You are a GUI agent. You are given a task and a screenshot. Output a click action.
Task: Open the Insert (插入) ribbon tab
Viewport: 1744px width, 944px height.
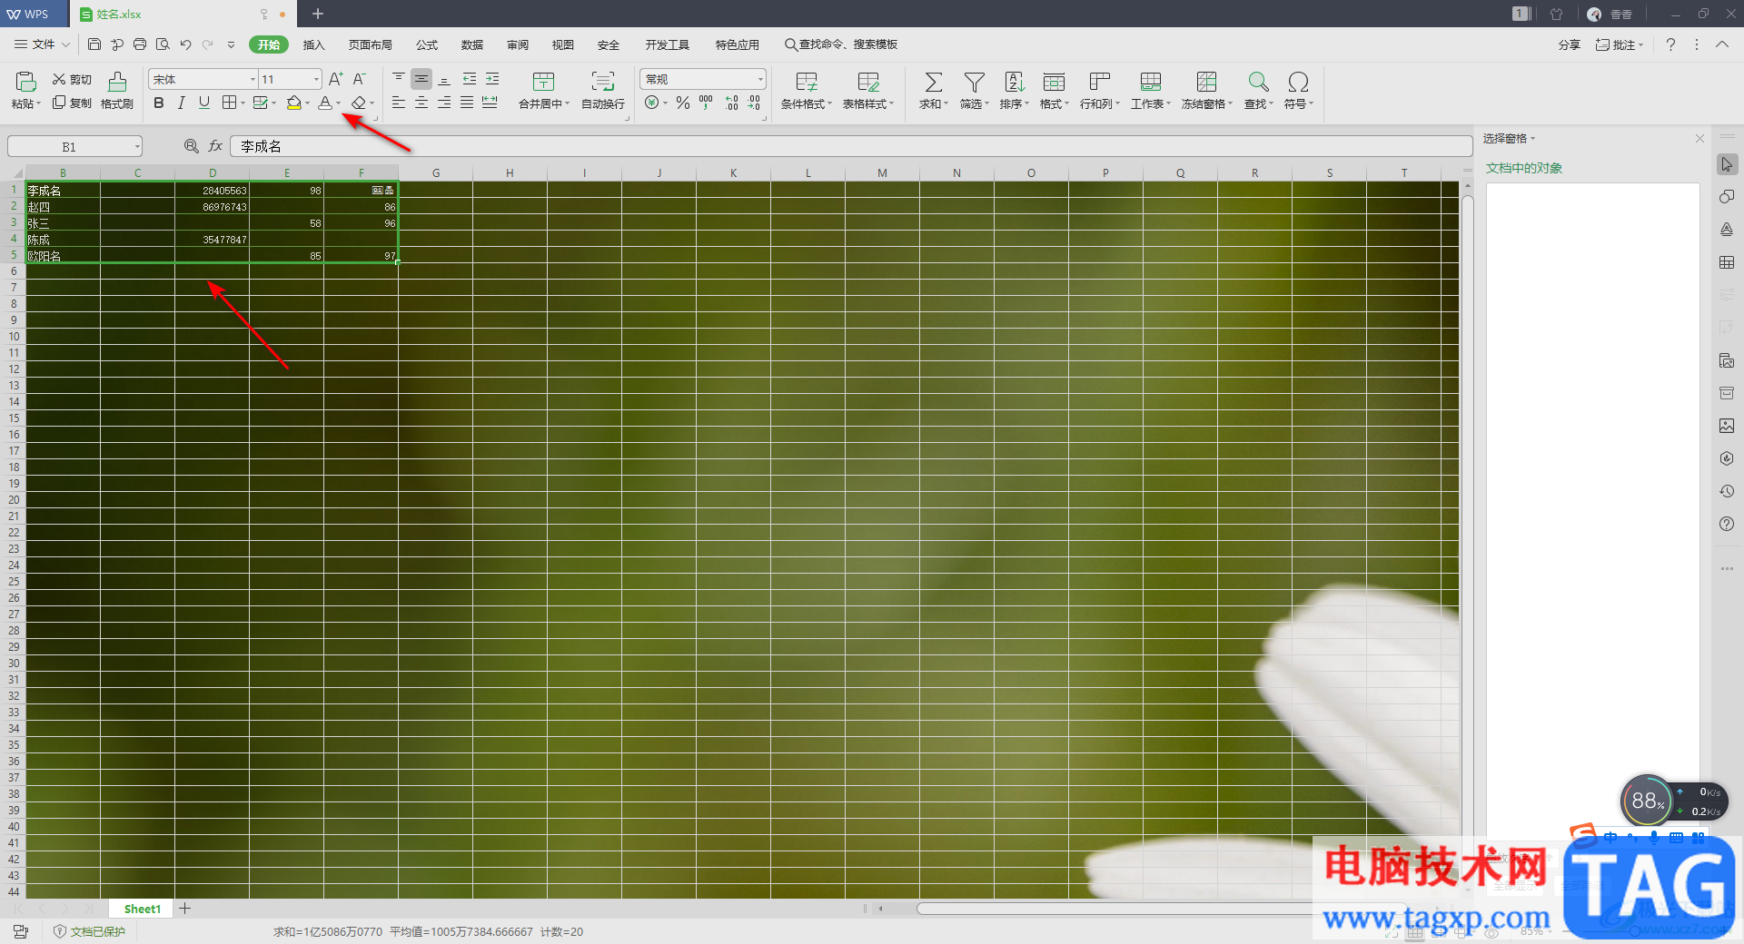pyautogui.click(x=313, y=44)
